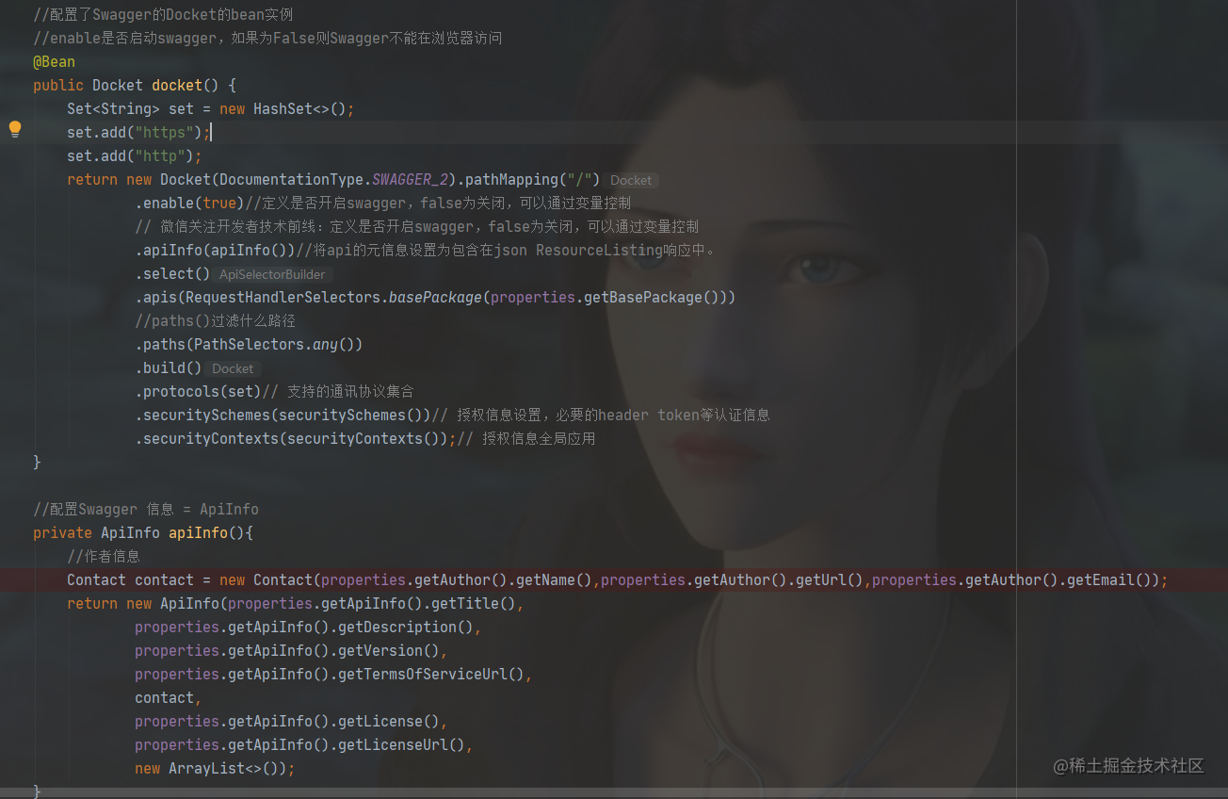Click the @Bean annotation

pos(53,61)
